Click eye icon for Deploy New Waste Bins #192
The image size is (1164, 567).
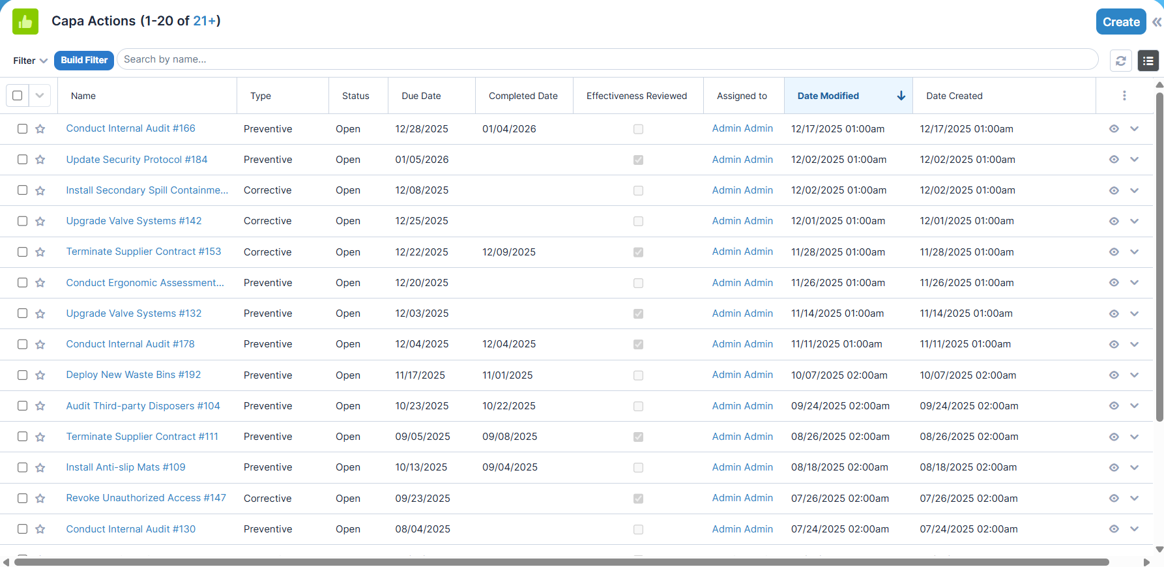click(x=1114, y=375)
